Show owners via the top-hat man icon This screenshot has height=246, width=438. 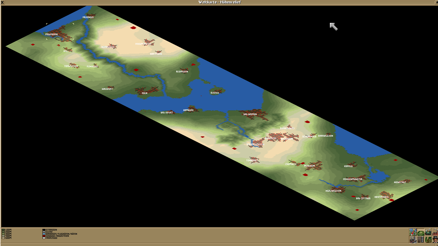pyautogui.click(x=435, y=240)
